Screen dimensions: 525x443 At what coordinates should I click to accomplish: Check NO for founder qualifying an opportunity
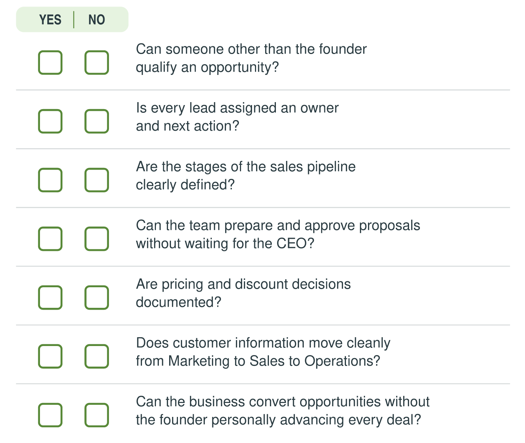pyautogui.click(x=96, y=62)
